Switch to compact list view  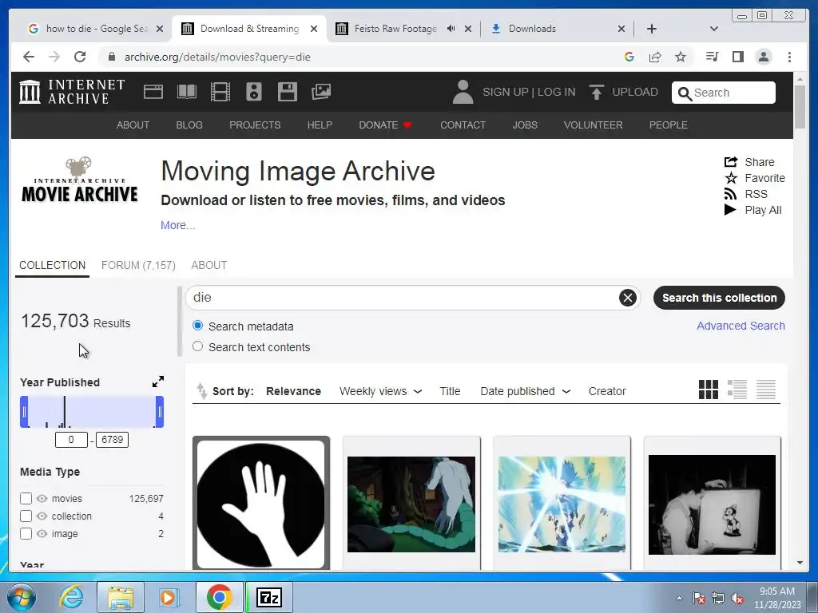766,390
